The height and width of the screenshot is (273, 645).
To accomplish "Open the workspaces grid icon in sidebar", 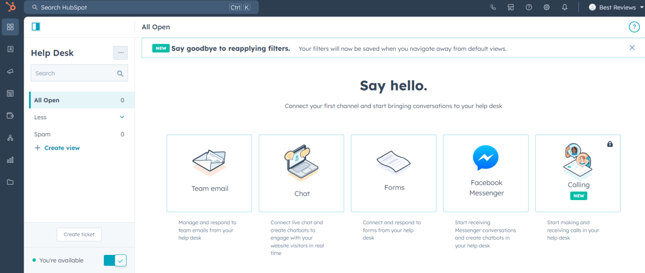I will tap(10, 27).
